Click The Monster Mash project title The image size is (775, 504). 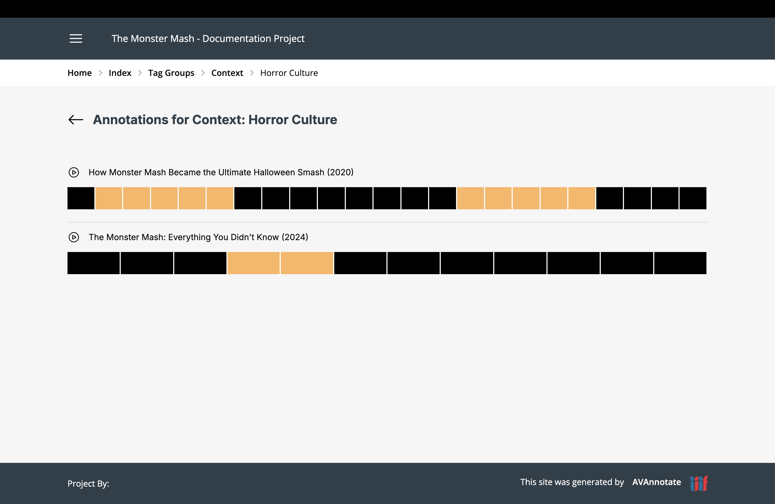tap(208, 38)
